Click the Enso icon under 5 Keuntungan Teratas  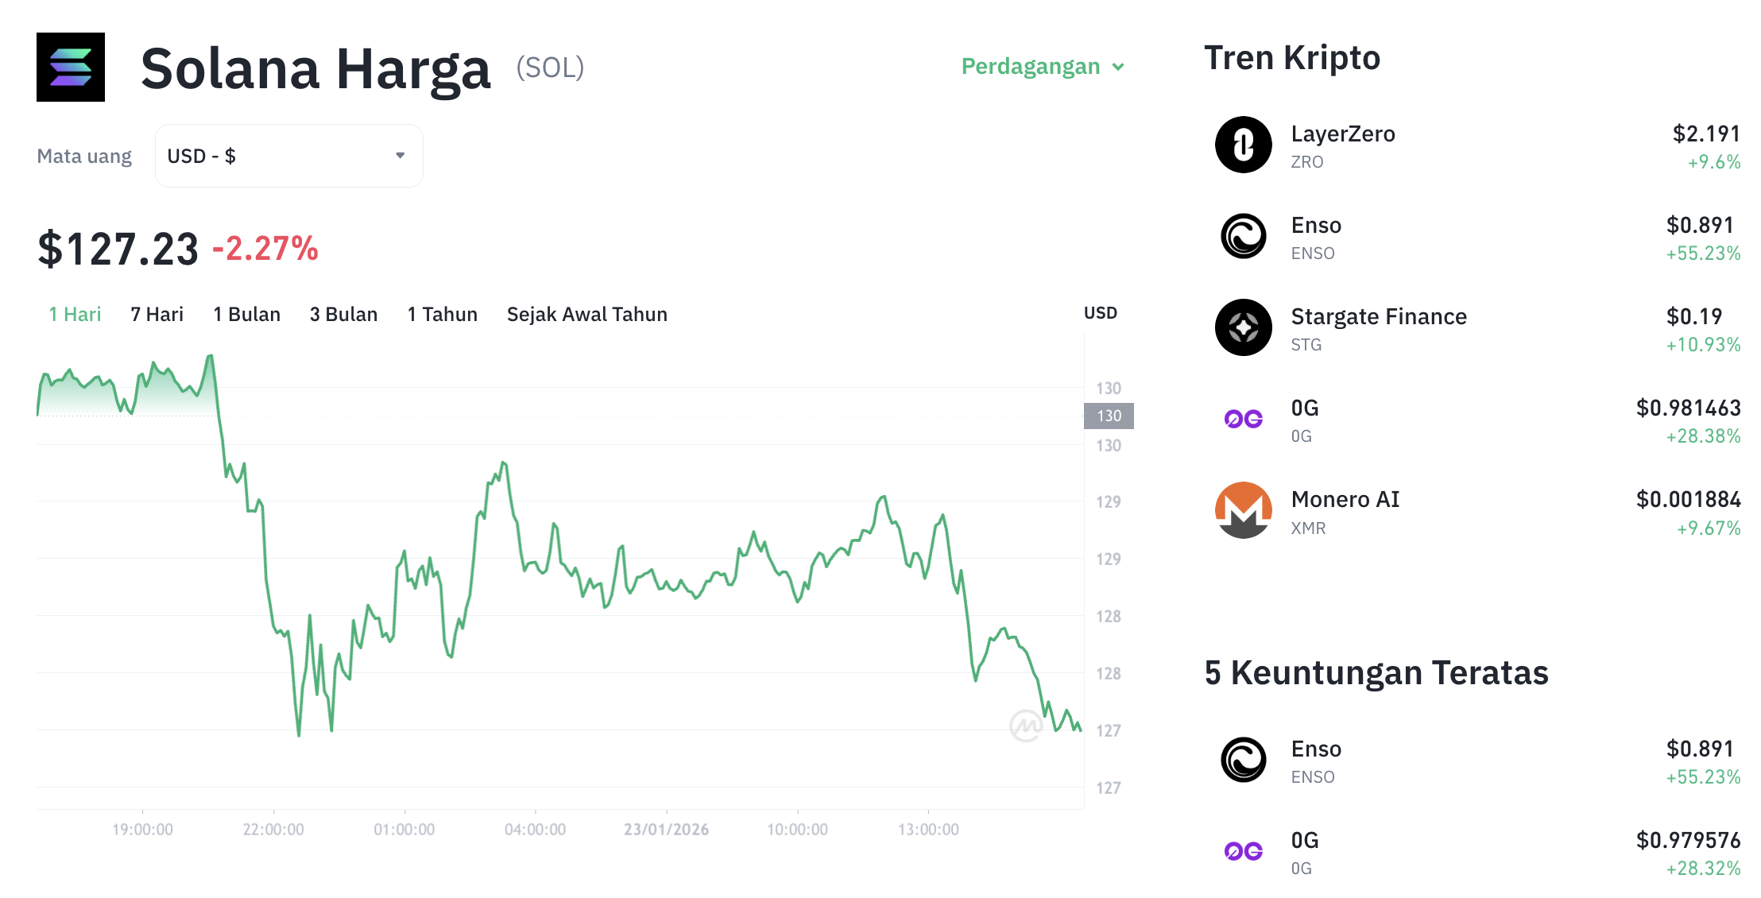pos(1244,761)
